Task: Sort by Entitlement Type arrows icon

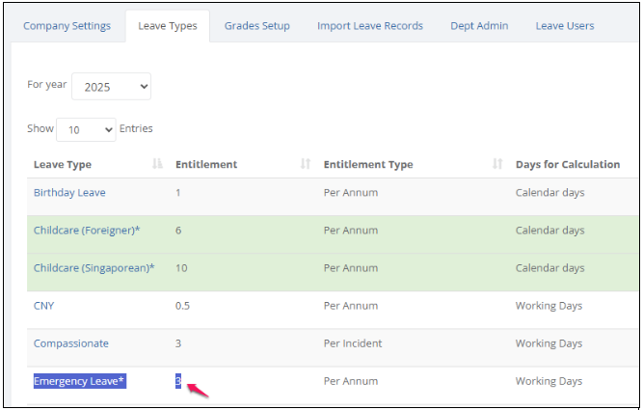Action: point(497,164)
